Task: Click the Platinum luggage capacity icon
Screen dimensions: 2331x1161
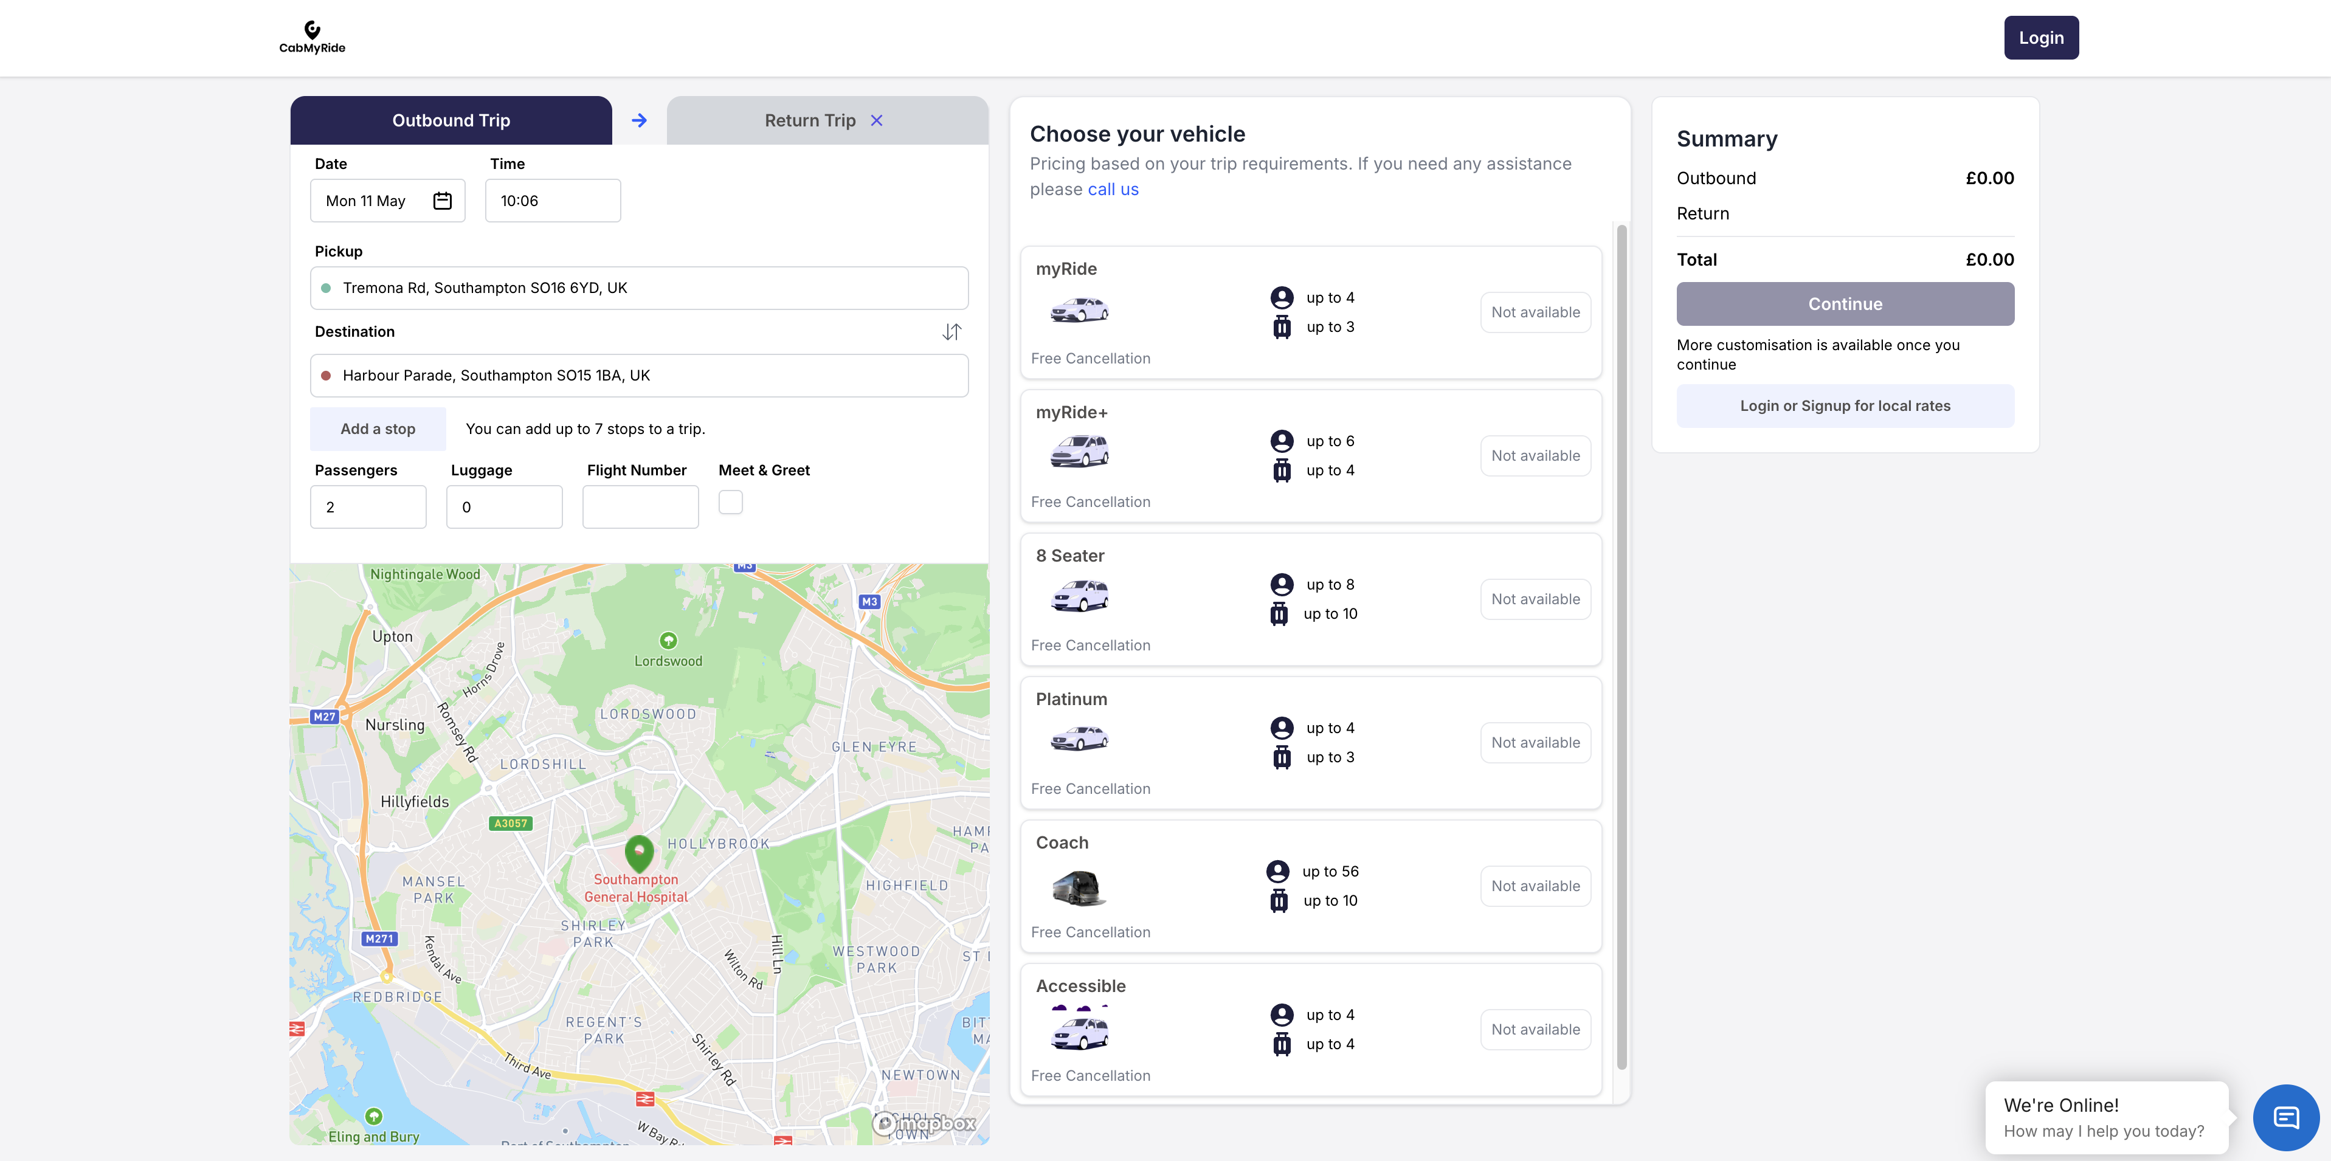Action: [1282, 757]
